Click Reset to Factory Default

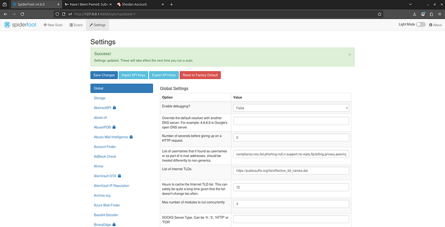tap(200, 75)
